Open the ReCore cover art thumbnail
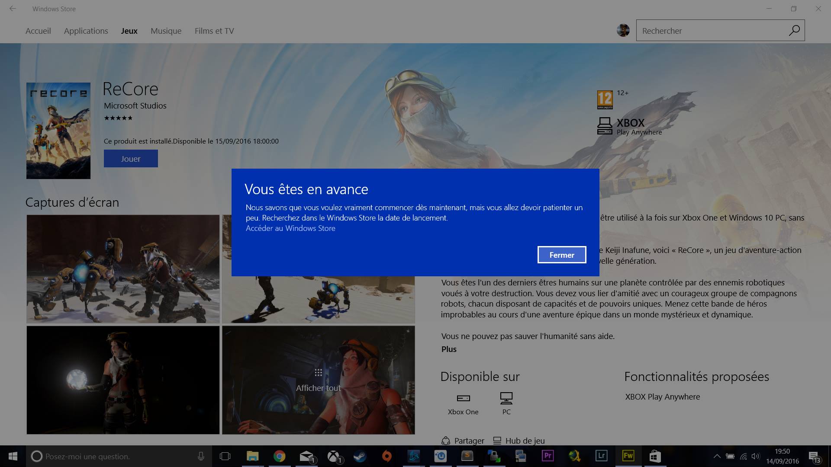The height and width of the screenshot is (467, 831). pyautogui.click(x=58, y=131)
